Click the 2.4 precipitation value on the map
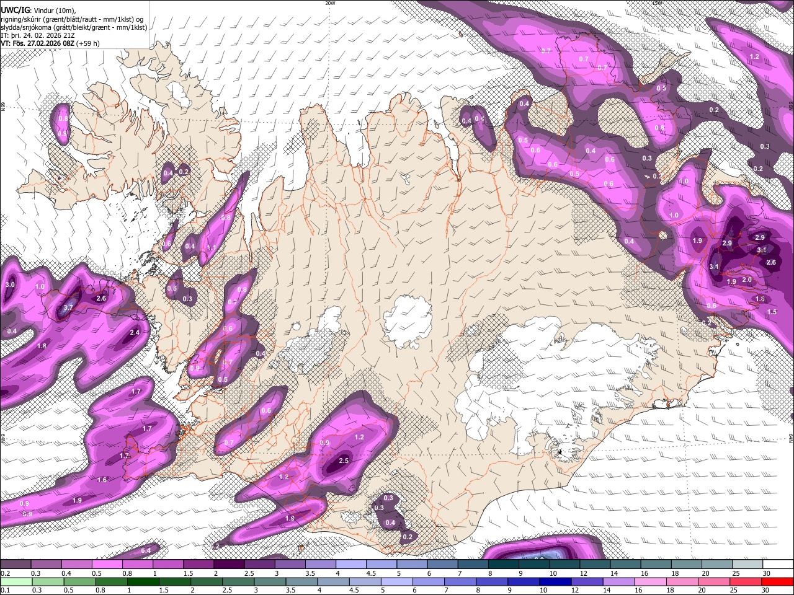 pos(134,332)
